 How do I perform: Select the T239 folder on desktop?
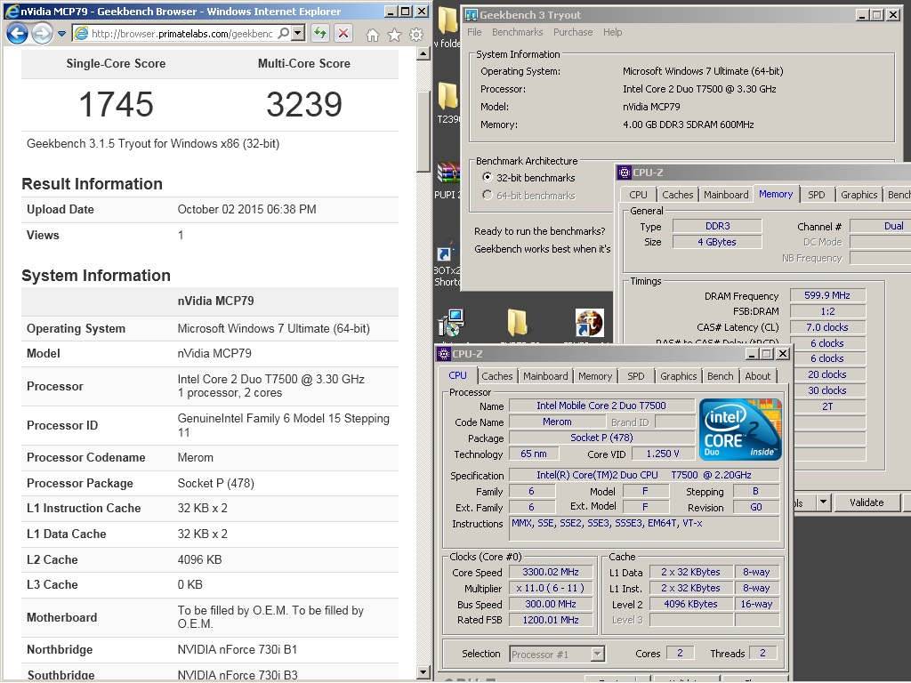tap(448, 96)
